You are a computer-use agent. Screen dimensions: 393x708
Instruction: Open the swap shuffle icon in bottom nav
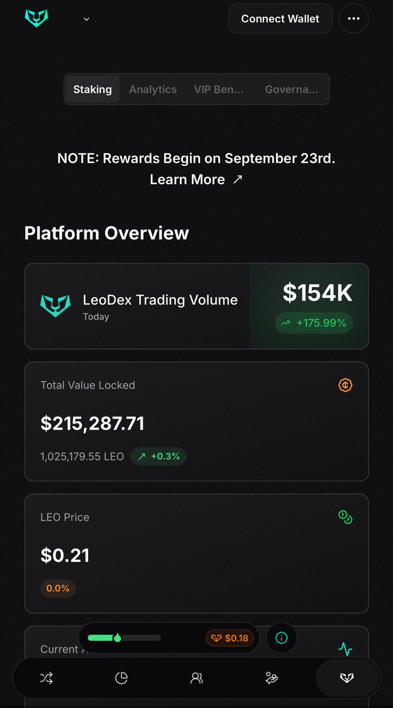point(47,678)
